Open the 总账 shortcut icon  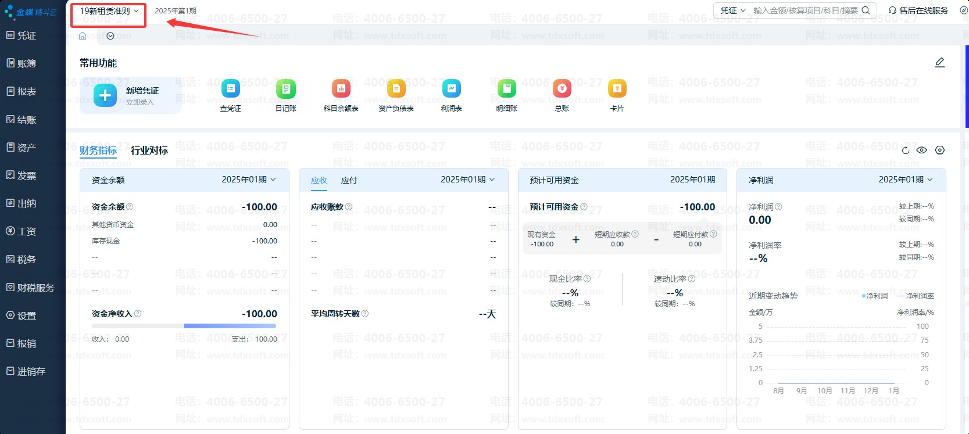[x=562, y=89]
